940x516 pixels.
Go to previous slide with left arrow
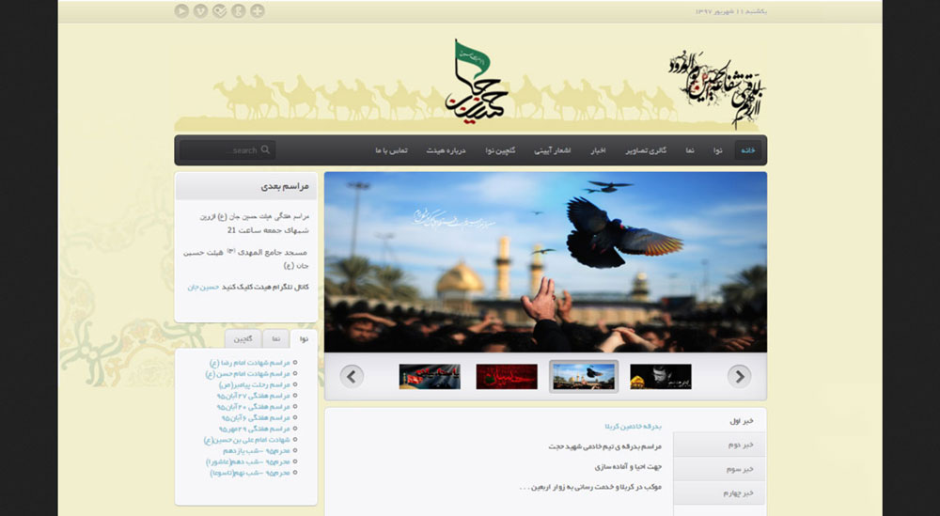click(352, 376)
